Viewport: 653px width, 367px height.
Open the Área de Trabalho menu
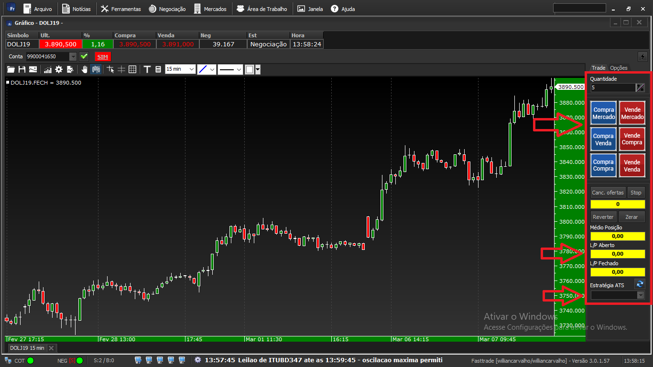pyautogui.click(x=262, y=9)
